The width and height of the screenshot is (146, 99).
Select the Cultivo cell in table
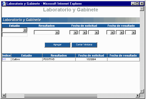(x=27, y=59)
